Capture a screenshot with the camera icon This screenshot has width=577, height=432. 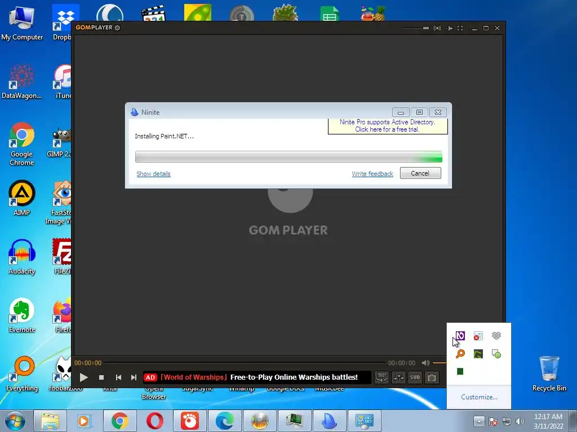[432, 377]
